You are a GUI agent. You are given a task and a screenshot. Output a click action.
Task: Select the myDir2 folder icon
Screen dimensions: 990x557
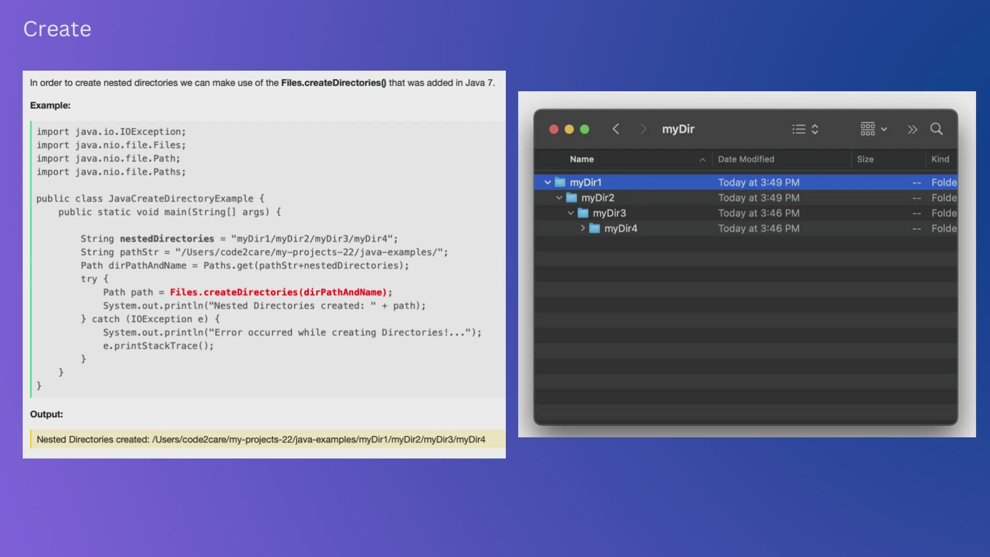pos(571,198)
